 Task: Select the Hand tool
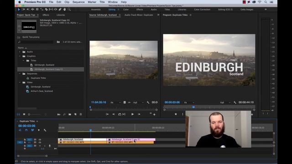pos(64,9)
